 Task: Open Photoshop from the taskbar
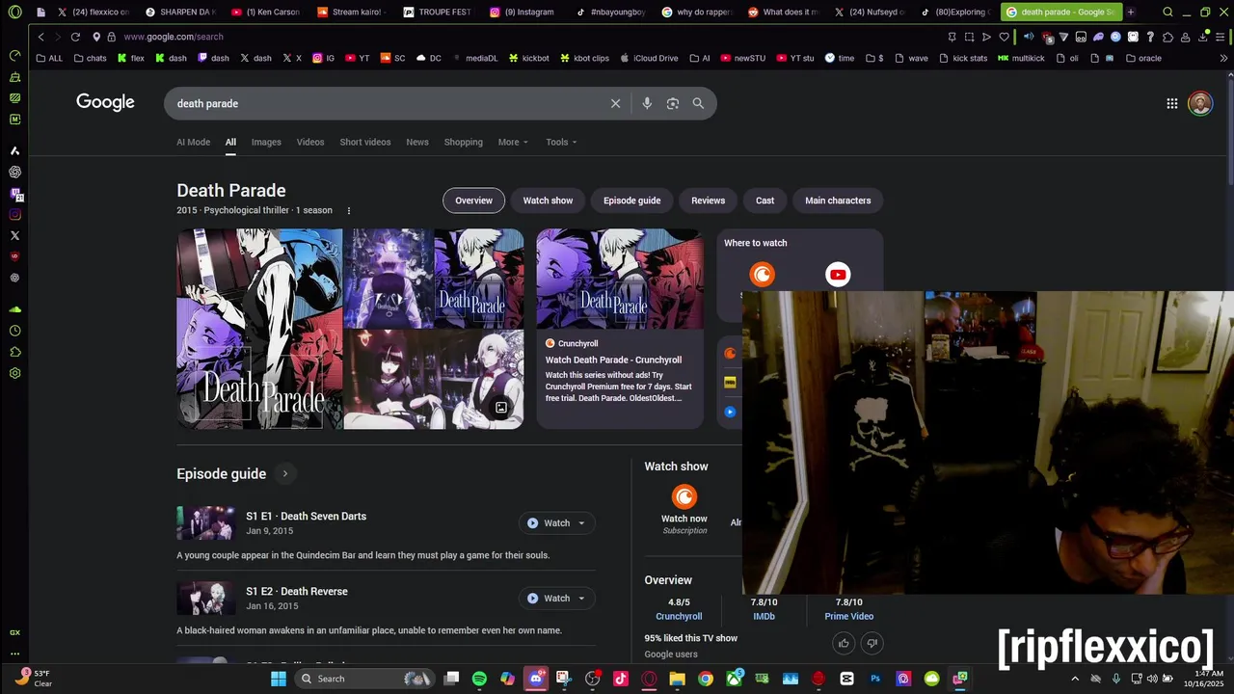click(x=875, y=679)
